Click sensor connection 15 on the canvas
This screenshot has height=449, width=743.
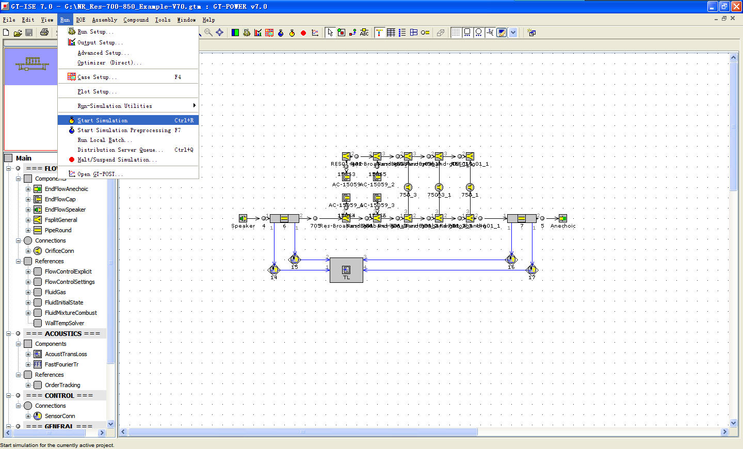click(x=295, y=259)
